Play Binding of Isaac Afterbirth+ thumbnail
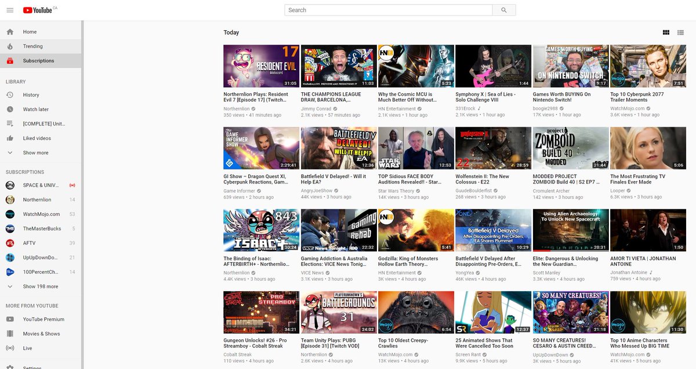This screenshot has height=369, width=696. click(262, 230)
